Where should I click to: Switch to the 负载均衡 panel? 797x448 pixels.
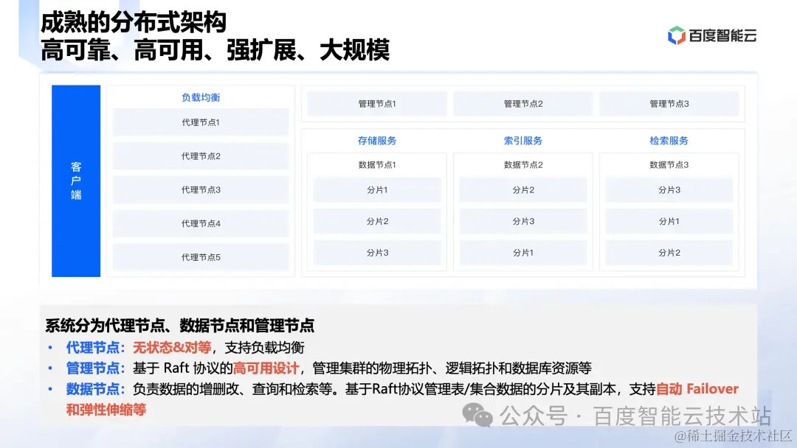tap(200, 97)
